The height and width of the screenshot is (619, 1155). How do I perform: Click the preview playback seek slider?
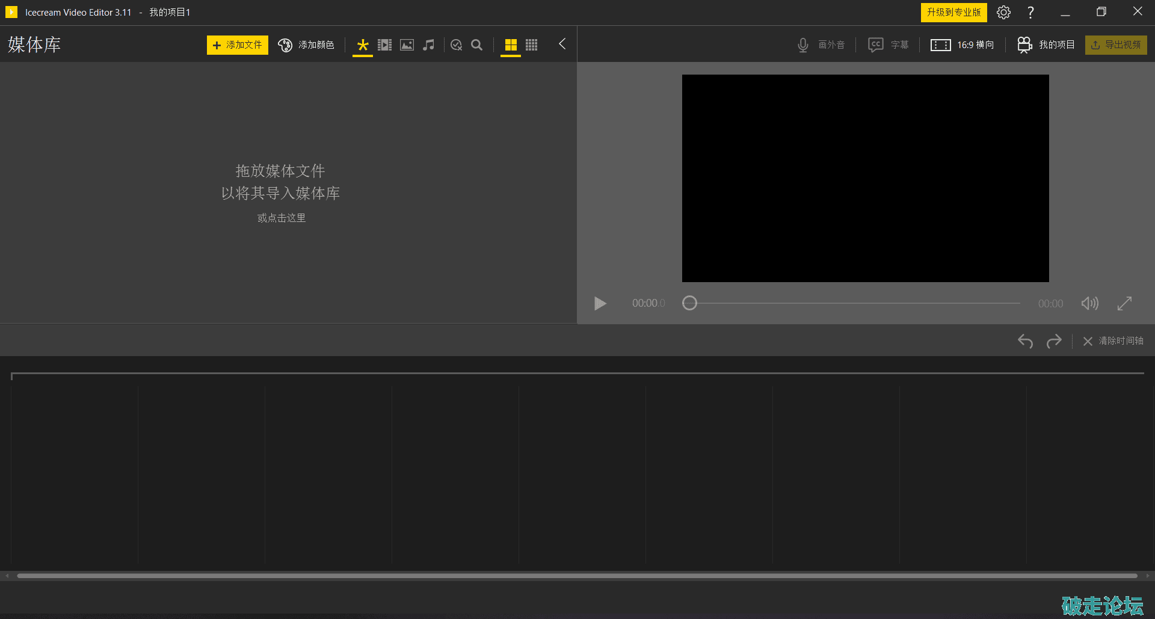[854, 303]
